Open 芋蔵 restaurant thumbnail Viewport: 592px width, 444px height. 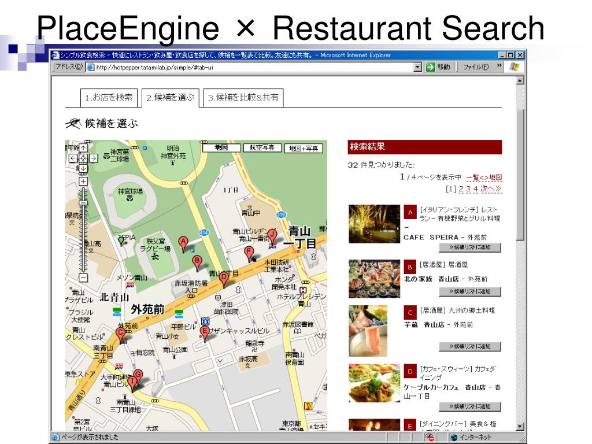pos(368,331)
